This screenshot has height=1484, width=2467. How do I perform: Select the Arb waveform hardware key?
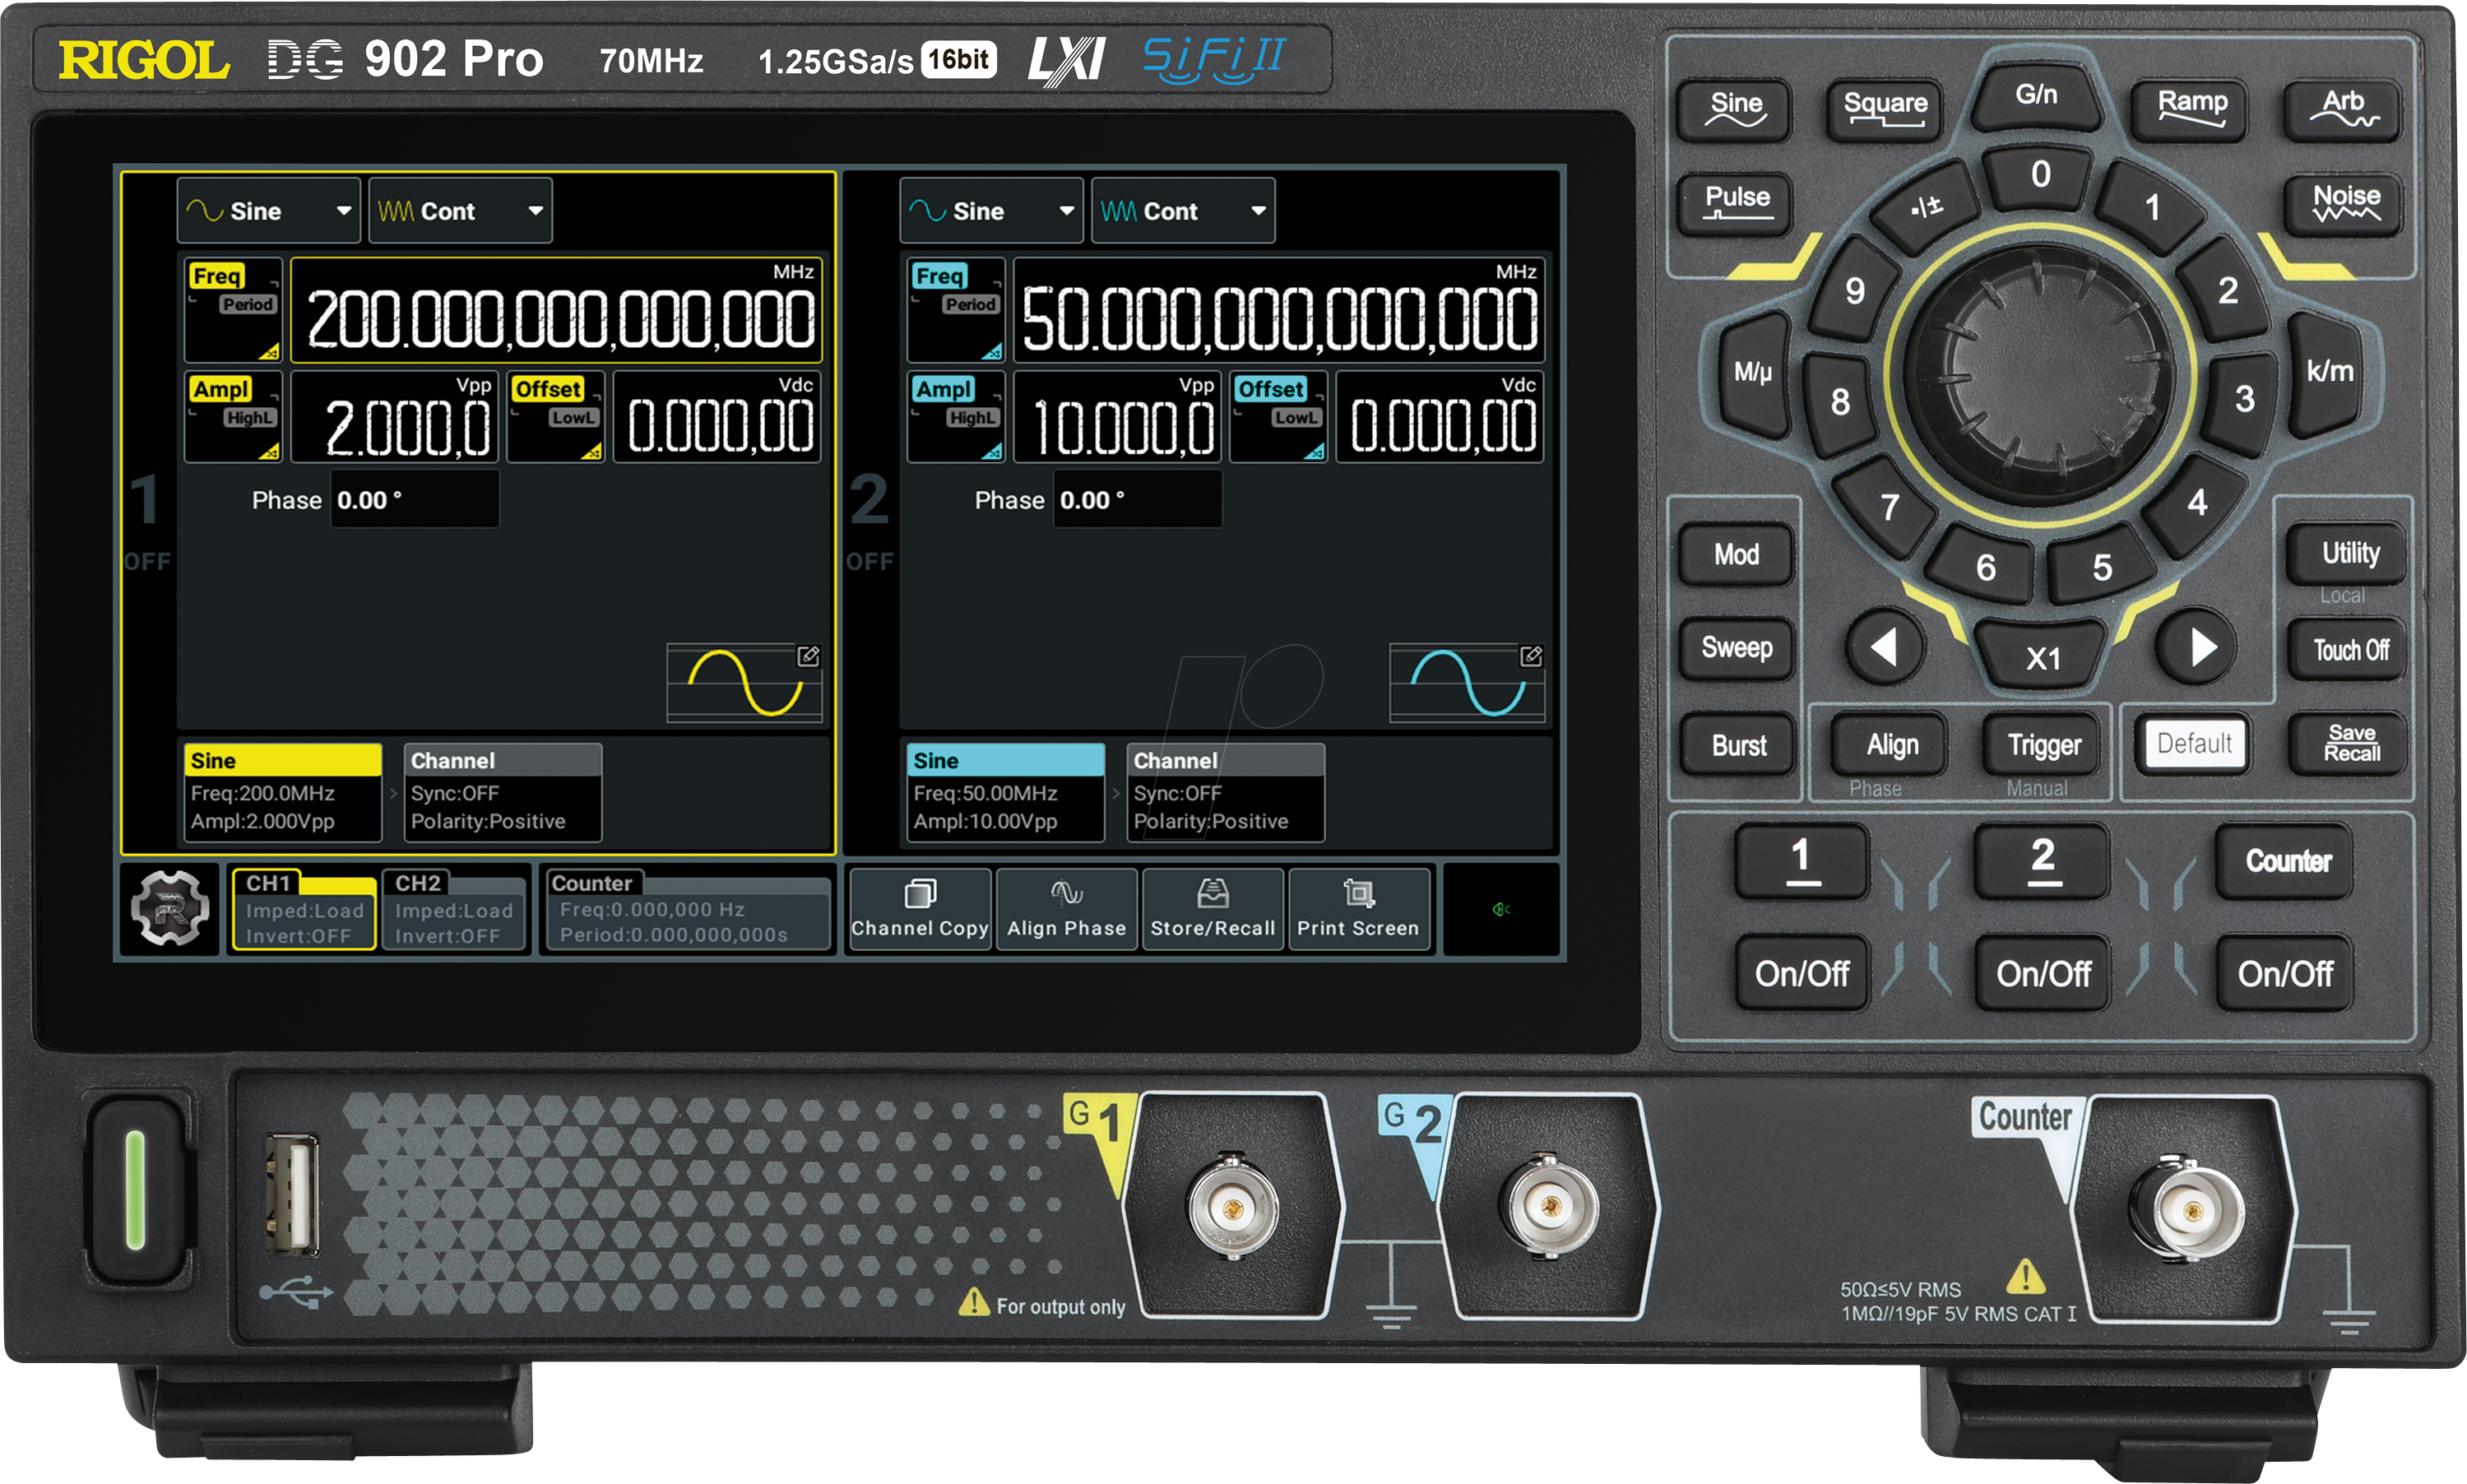pyautogui.click(x=2343, y=109)
